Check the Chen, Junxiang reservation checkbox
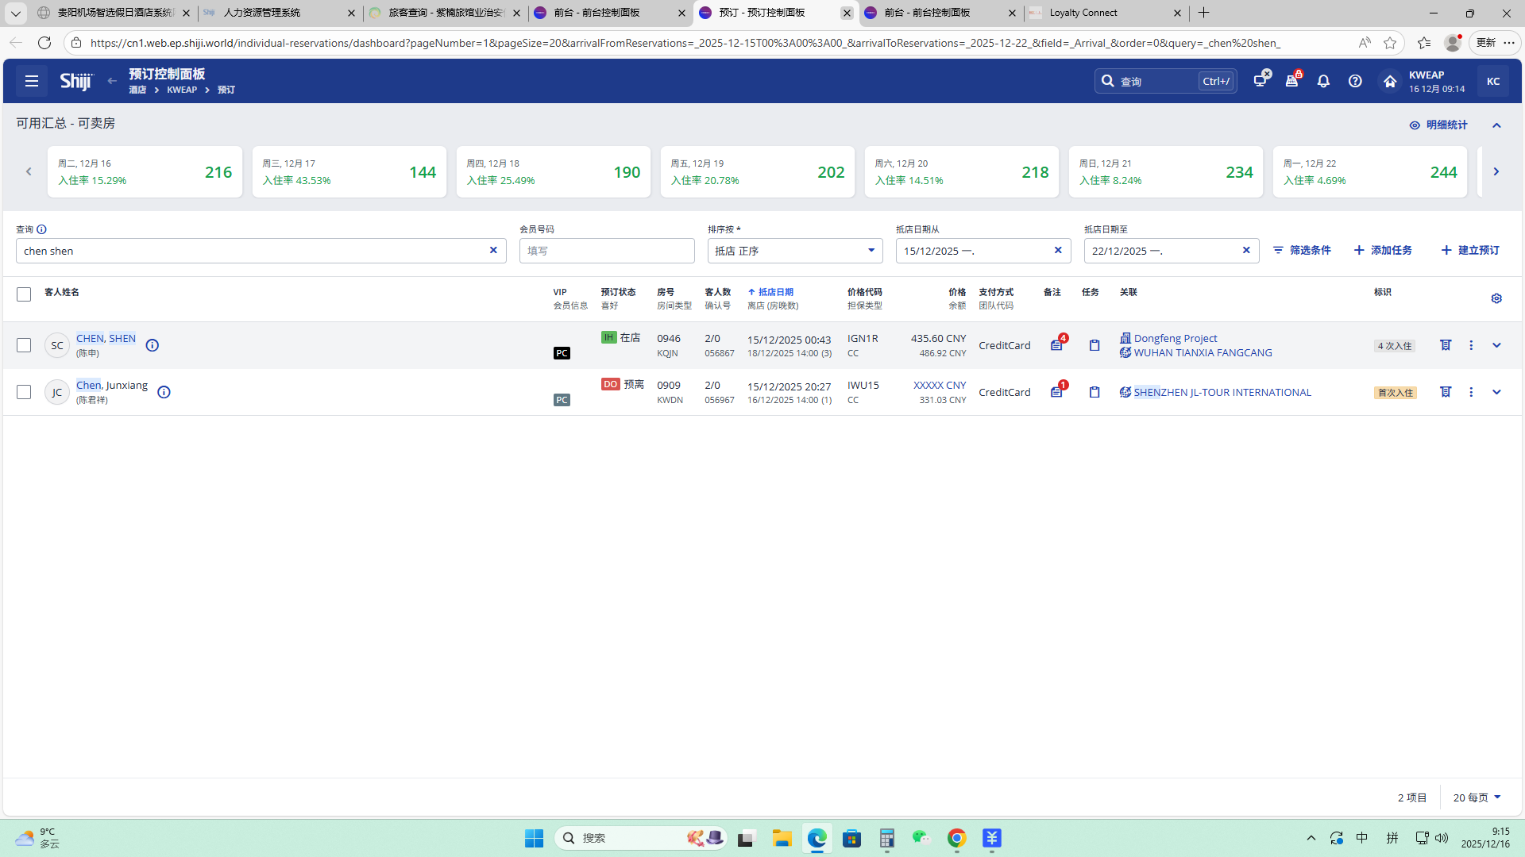 point(24,392)
